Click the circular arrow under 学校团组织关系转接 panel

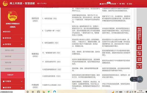coord(139,42)
